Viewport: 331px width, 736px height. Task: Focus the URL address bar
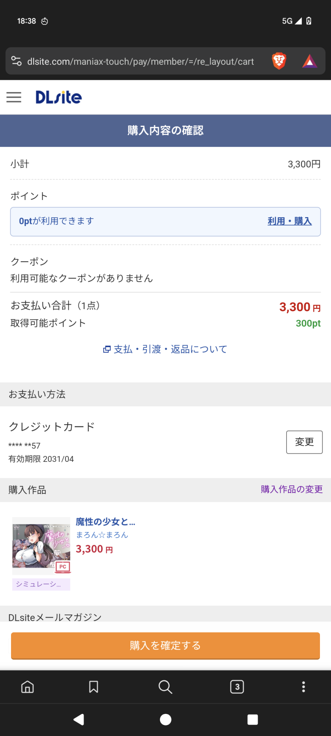140,61
